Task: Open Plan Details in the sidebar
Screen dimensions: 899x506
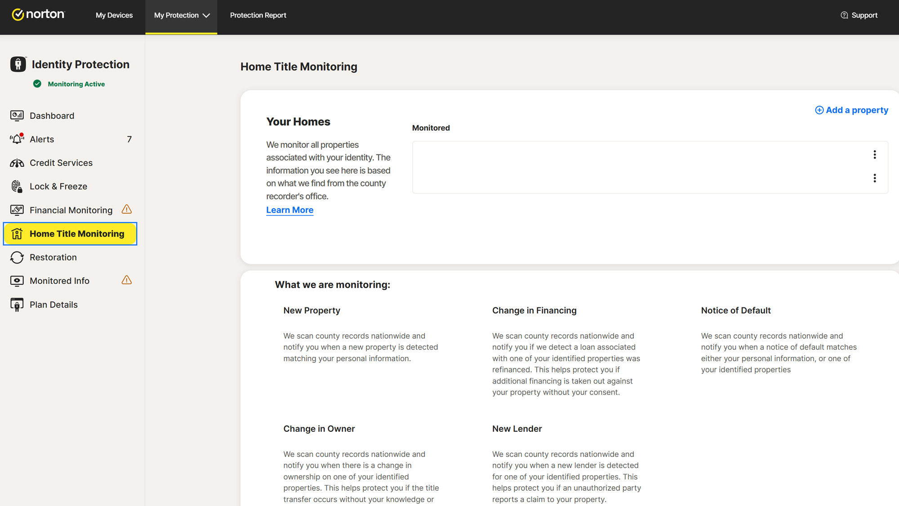Action: pos(53,304)
